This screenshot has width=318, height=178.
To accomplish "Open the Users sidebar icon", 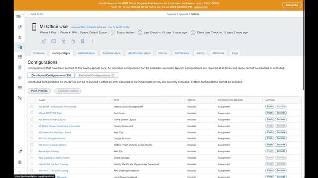I will [20, 37].
